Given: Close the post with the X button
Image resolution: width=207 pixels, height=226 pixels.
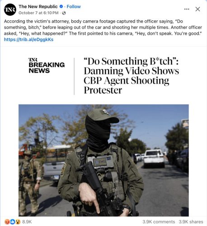Looking at the screenshot, I should point(198,9).
